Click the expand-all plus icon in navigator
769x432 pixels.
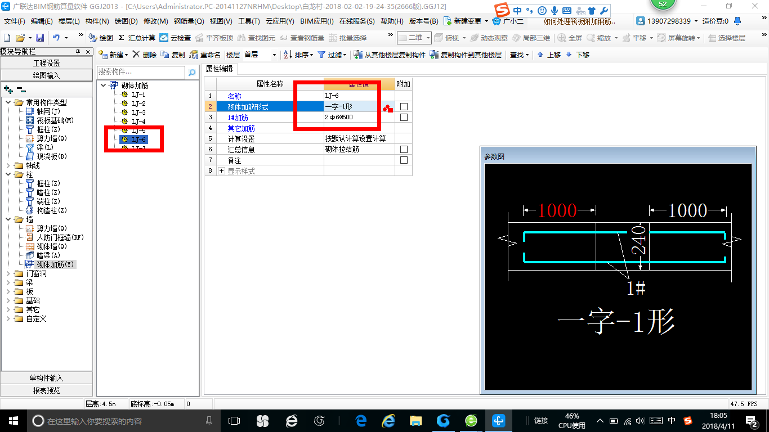tap(8, 89)
